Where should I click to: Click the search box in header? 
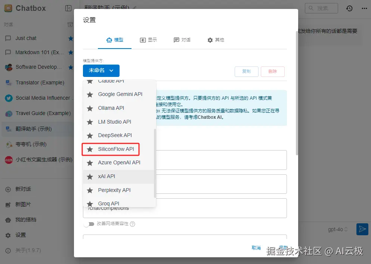[x=321, y=8]
